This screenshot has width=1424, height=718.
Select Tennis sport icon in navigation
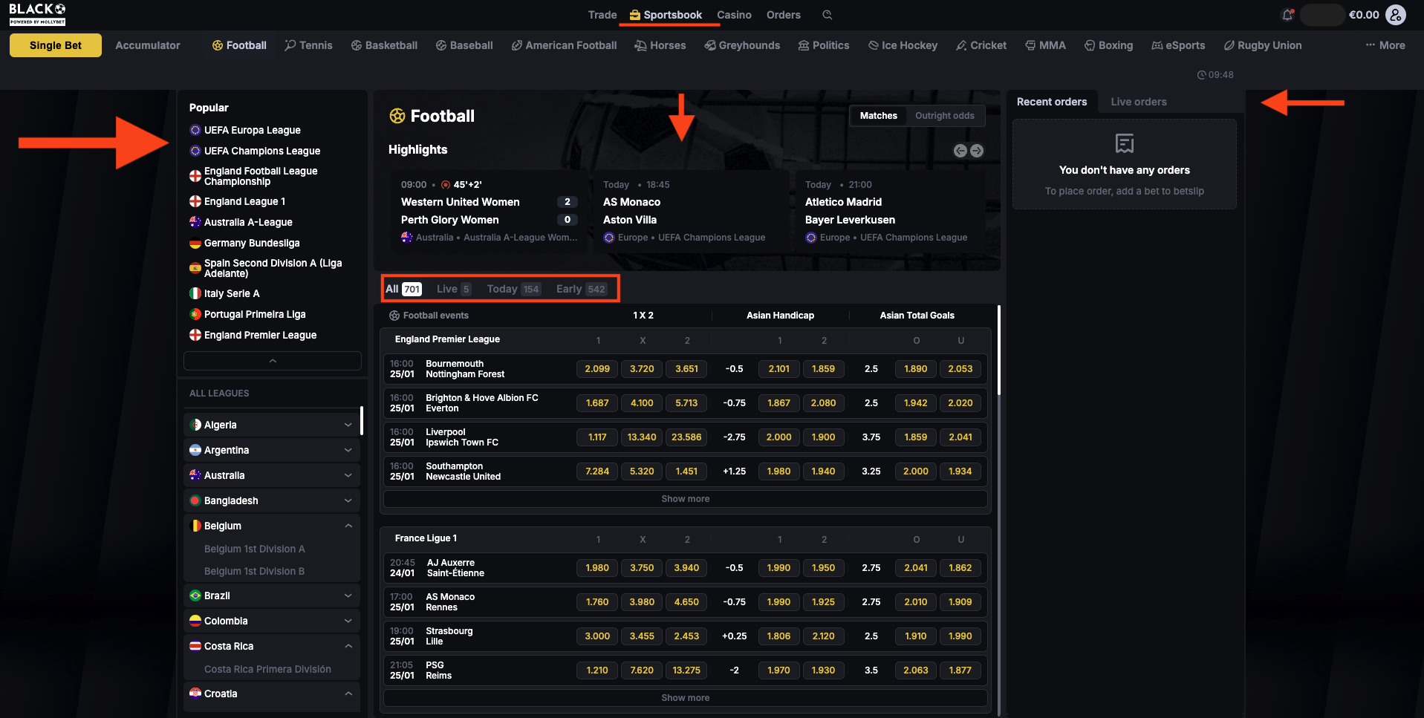tap(290, 45)
